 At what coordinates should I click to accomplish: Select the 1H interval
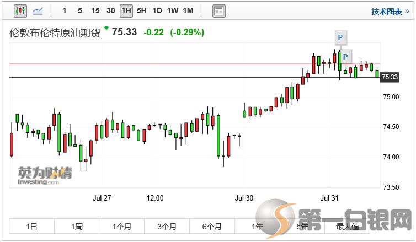(x=126, y=11)
